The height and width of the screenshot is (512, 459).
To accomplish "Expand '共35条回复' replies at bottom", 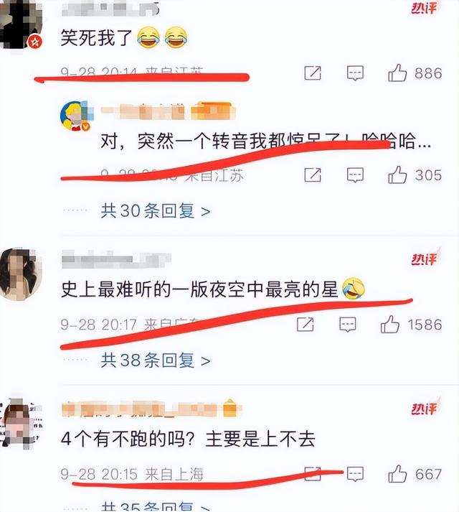I will [x=156, y=507].
